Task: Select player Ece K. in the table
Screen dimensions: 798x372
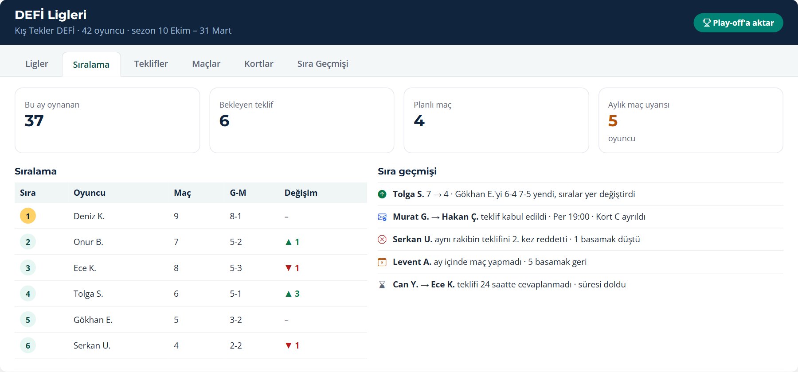Action: [x=85, y=268]
